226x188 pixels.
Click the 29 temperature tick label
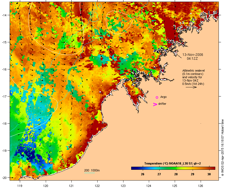click(192, 174)
